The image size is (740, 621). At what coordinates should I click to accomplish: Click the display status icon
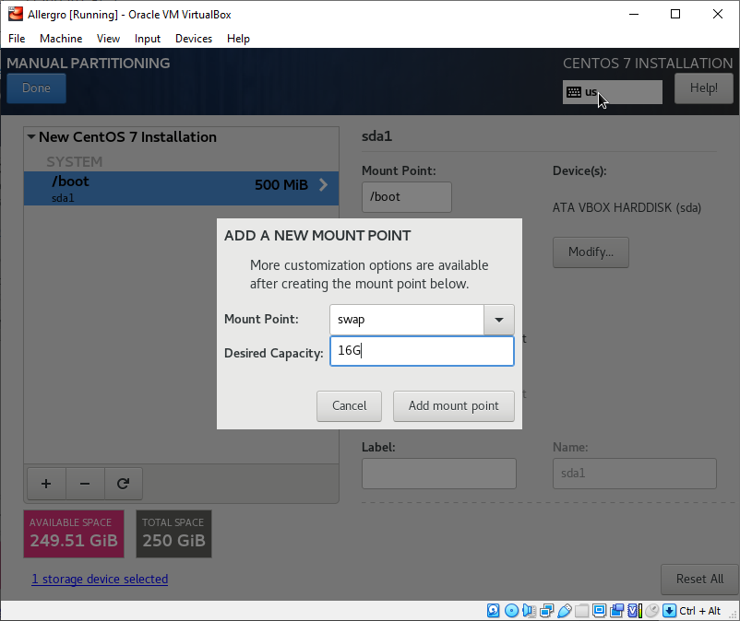pyautogui.click(x=600, y=611)
